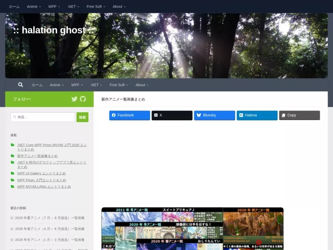Expand the Anime menu in top bar
The image size is (333, 250).
34,7
